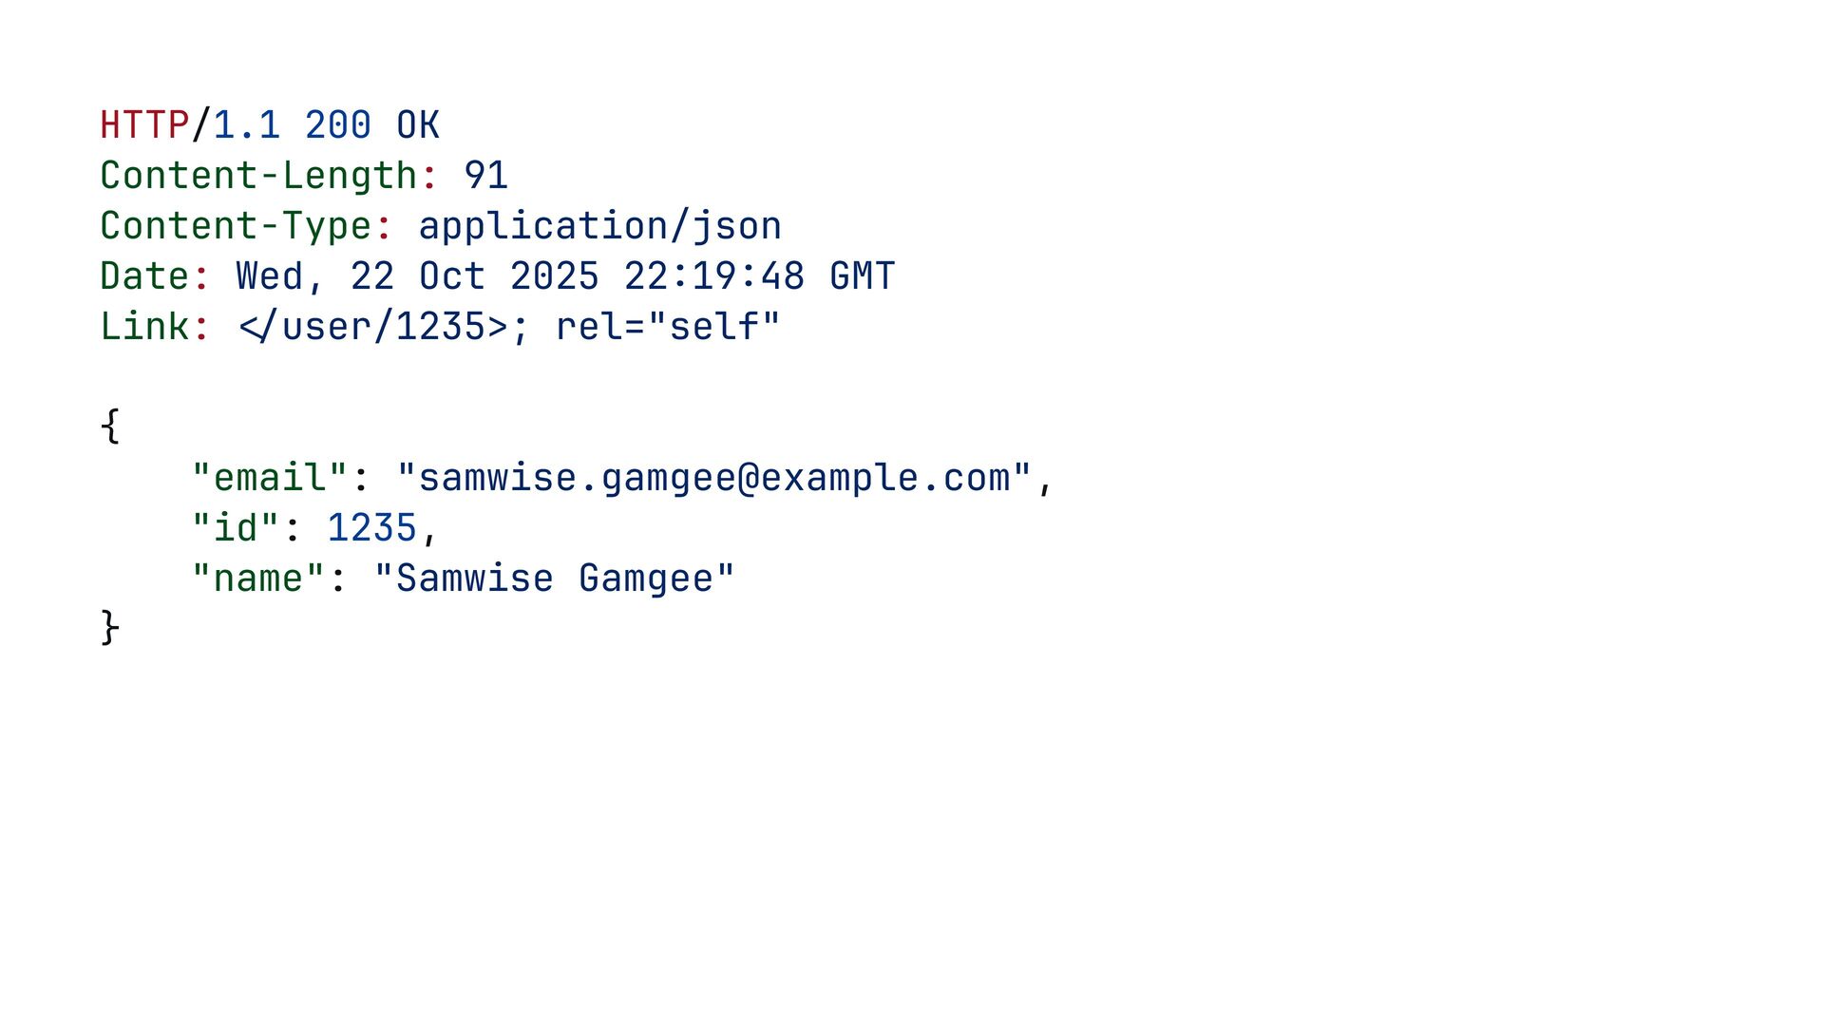Click the Link header name
Screen dimensions: 1824x1026
coord(144,327)
